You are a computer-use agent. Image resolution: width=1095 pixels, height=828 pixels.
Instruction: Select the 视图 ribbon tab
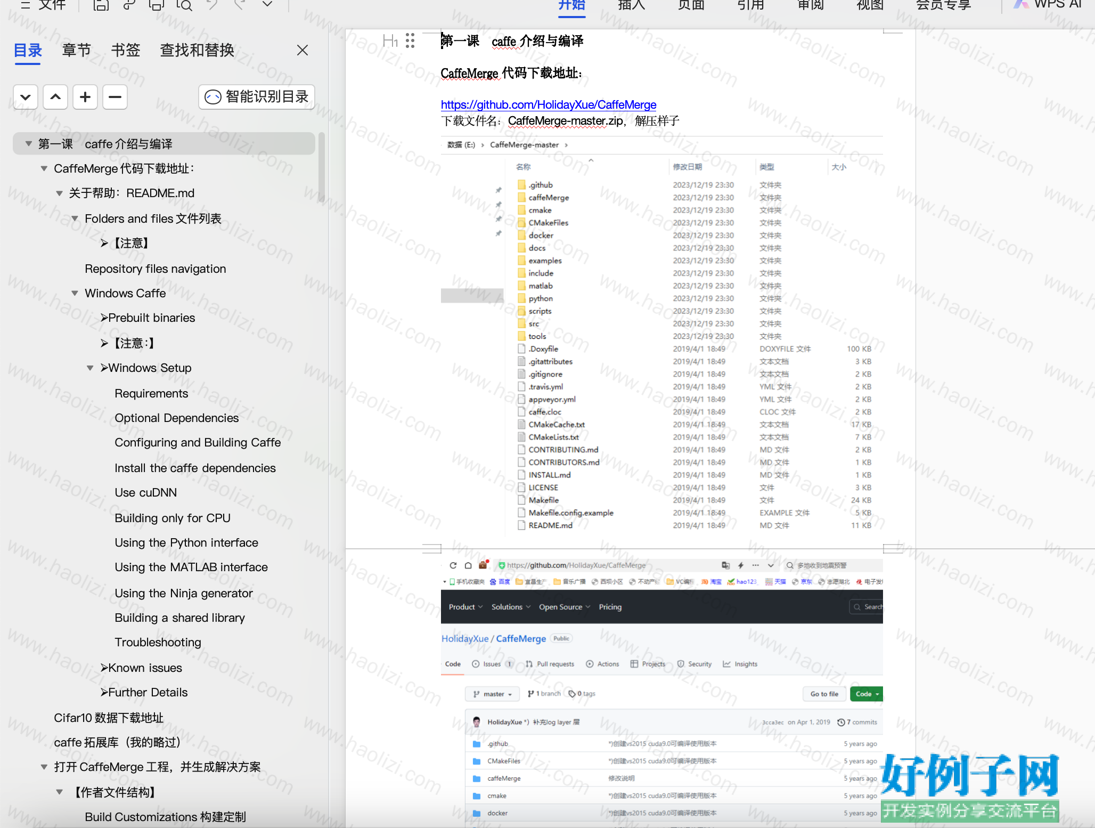870,5
